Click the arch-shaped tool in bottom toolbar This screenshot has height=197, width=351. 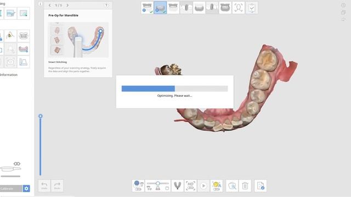(178, 186)
